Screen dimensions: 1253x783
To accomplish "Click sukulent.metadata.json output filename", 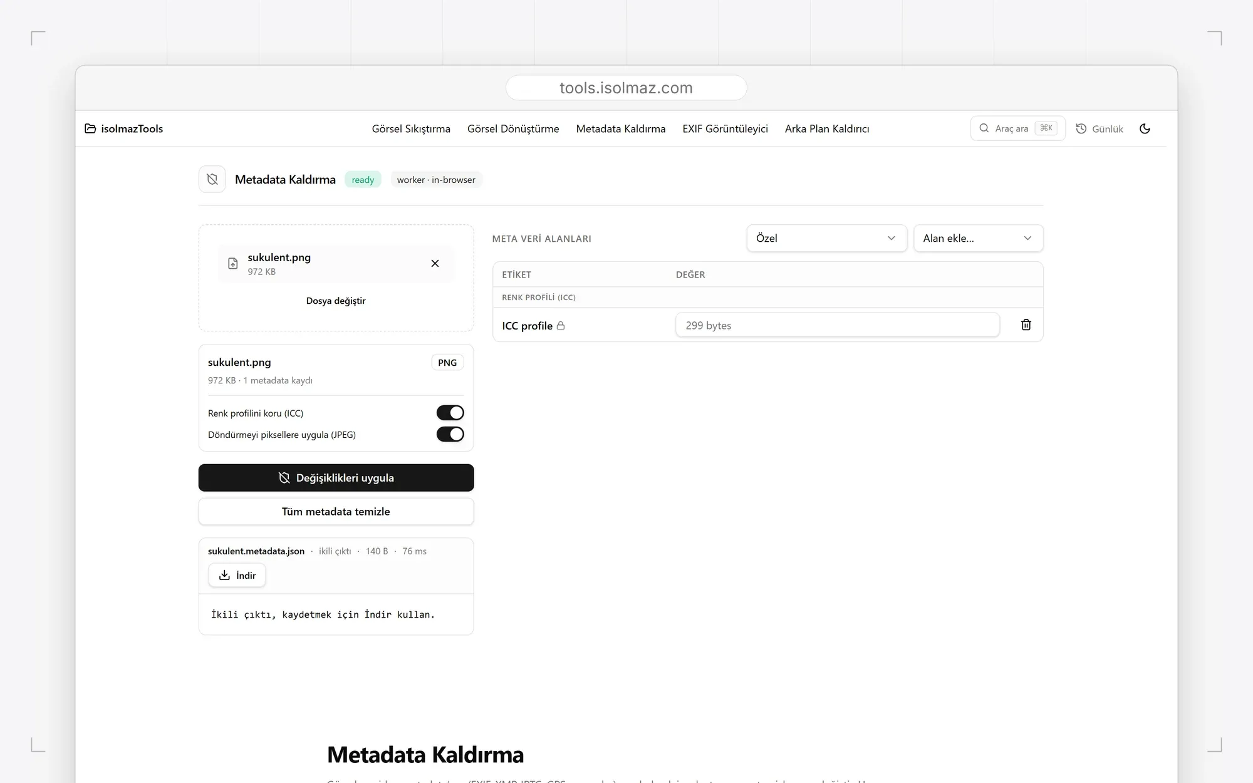I will 256,551.
